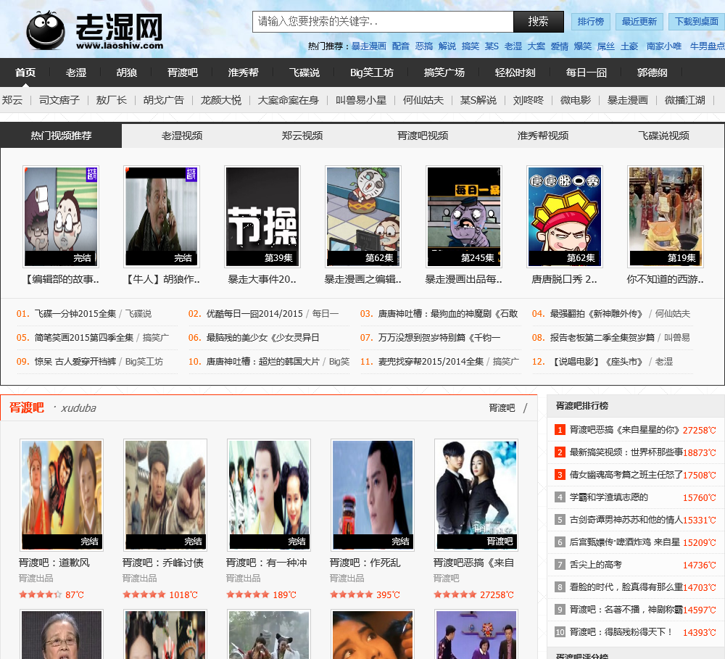
Task: Open 胡狼 in main navigation
Action: pos(127,72)
